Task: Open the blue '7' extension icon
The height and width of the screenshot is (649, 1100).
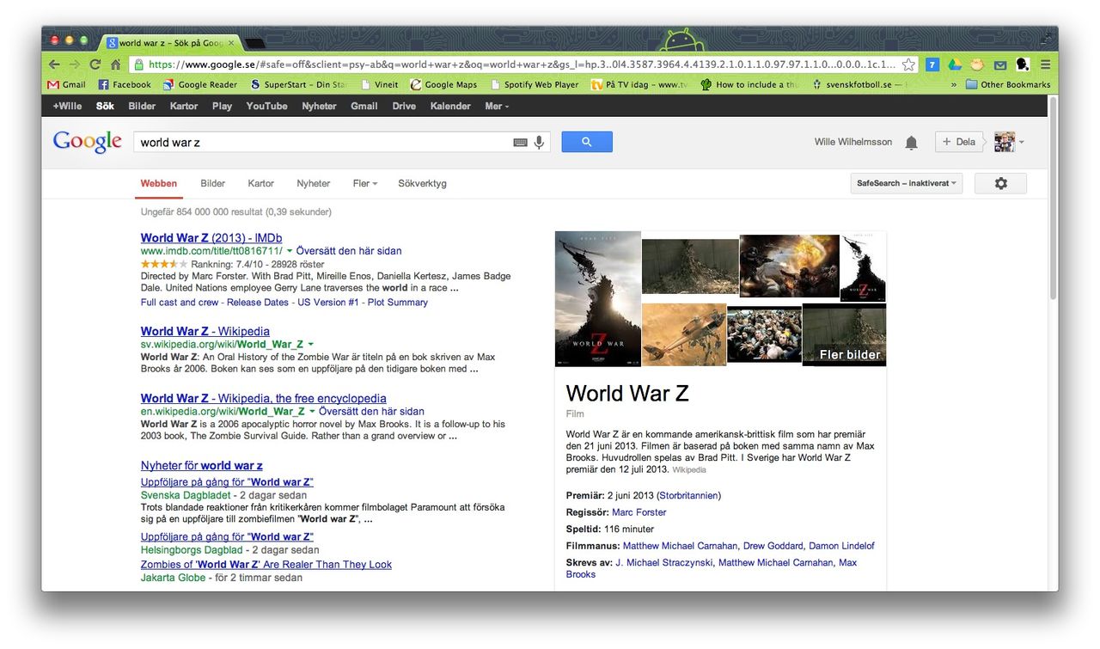Action: click(932, 64)
